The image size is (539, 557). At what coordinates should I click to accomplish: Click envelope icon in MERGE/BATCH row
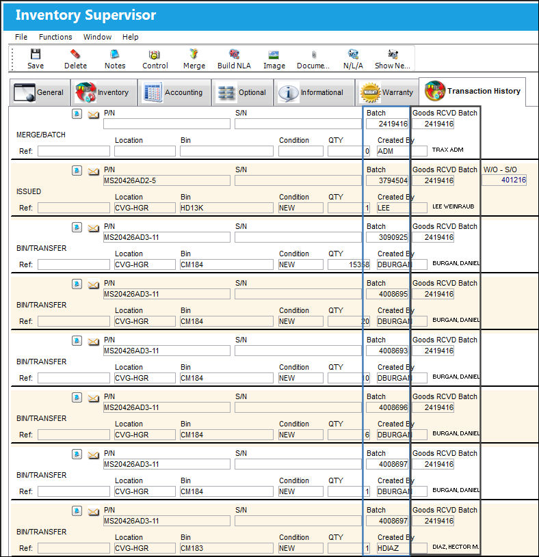(x=93, y=114)
